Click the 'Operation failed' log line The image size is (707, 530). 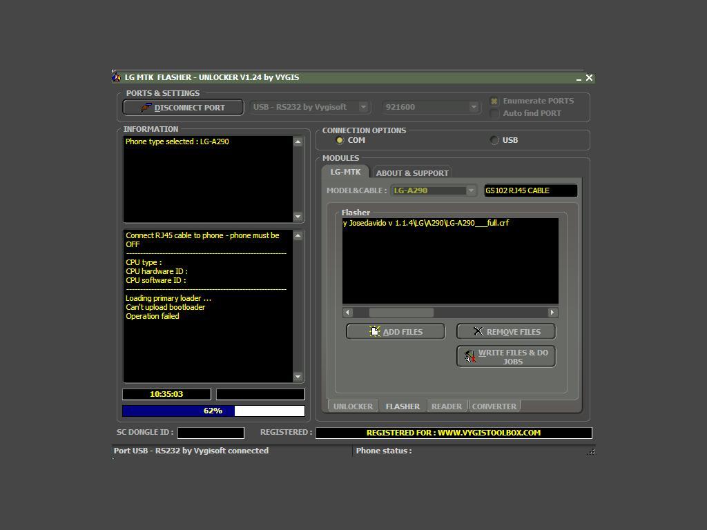(153, 316)
